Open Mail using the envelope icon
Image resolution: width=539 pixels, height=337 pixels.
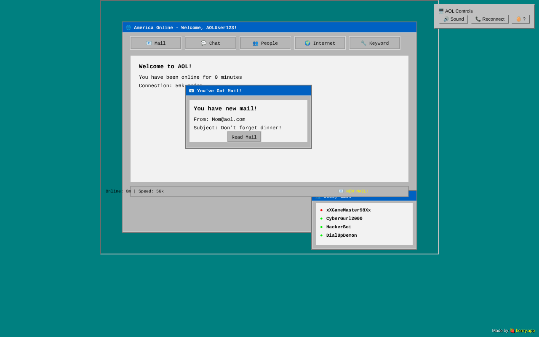[x=149, y=43]
